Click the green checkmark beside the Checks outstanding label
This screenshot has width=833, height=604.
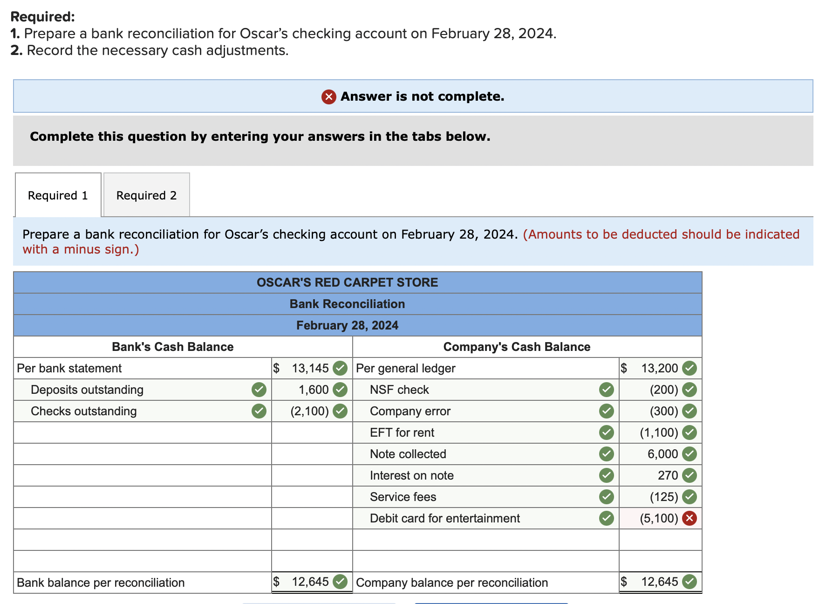[259, 411]
